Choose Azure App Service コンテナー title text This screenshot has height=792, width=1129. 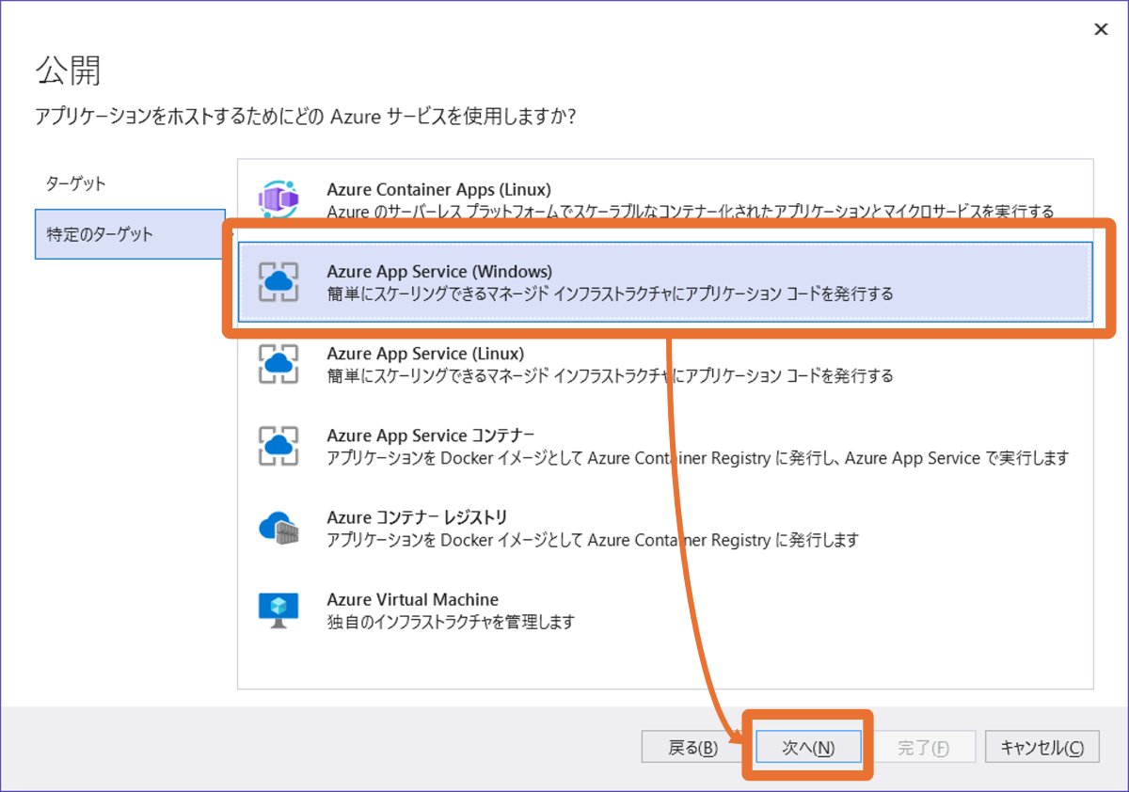[431, 436]
